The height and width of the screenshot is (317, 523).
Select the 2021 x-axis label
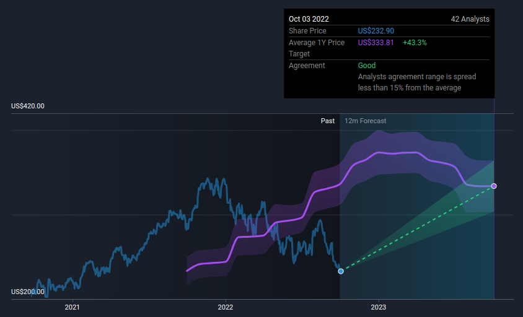[x=72, y=307]
